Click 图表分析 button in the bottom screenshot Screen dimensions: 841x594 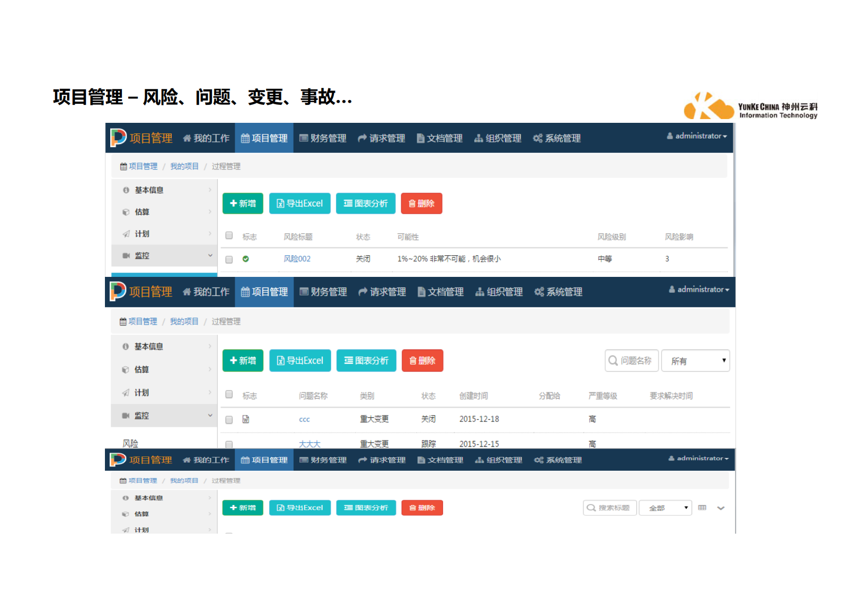coord(366,508)
